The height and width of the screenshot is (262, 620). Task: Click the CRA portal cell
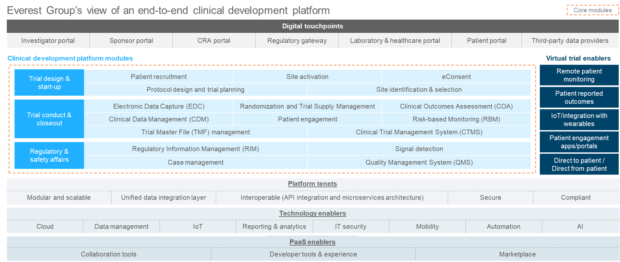click(x=214, y=41)
